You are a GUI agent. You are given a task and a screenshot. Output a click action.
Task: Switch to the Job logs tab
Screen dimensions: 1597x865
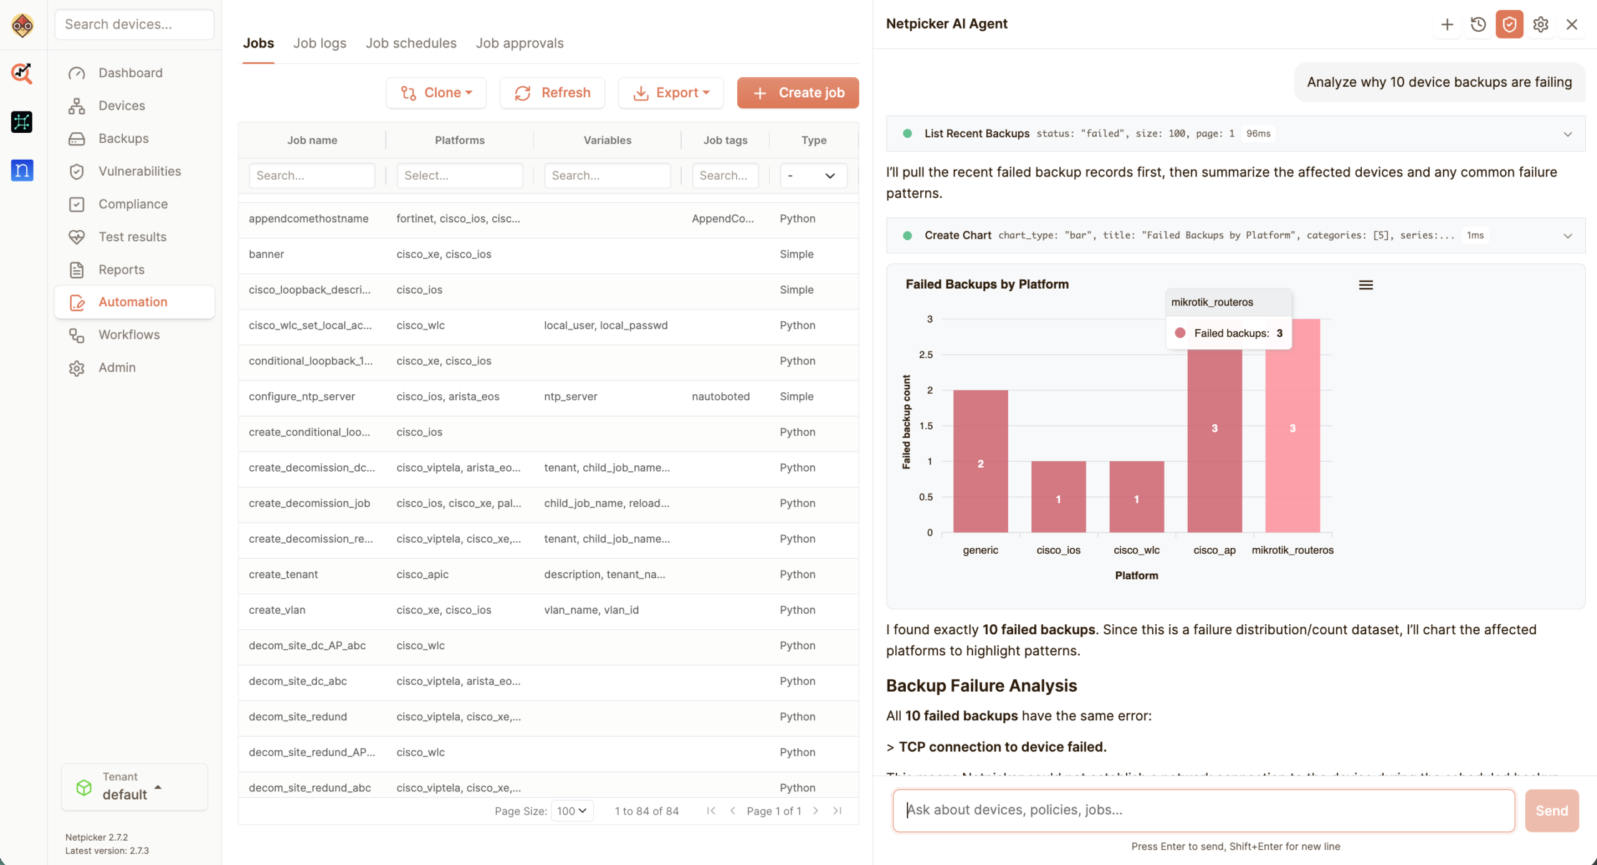320,43
